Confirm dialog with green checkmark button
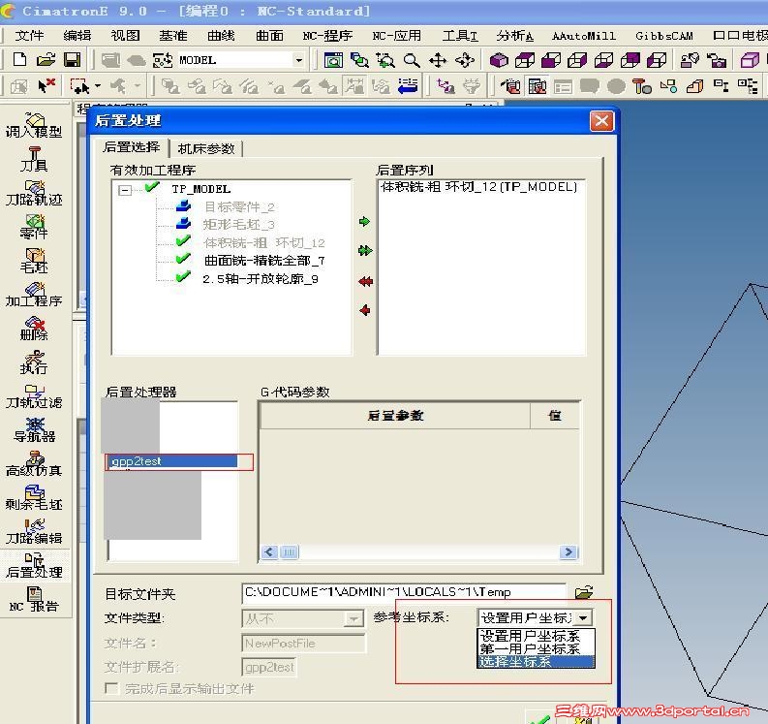 coord(539,718)
